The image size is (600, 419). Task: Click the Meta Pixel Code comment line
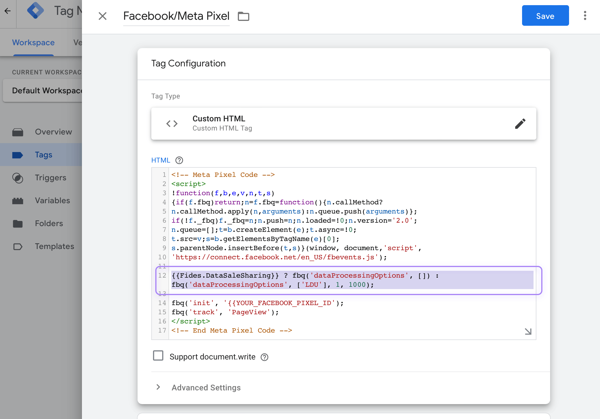tap(223, 175)
